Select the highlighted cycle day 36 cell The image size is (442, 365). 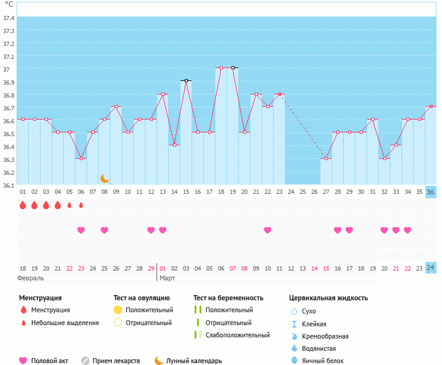pos(430,191)
